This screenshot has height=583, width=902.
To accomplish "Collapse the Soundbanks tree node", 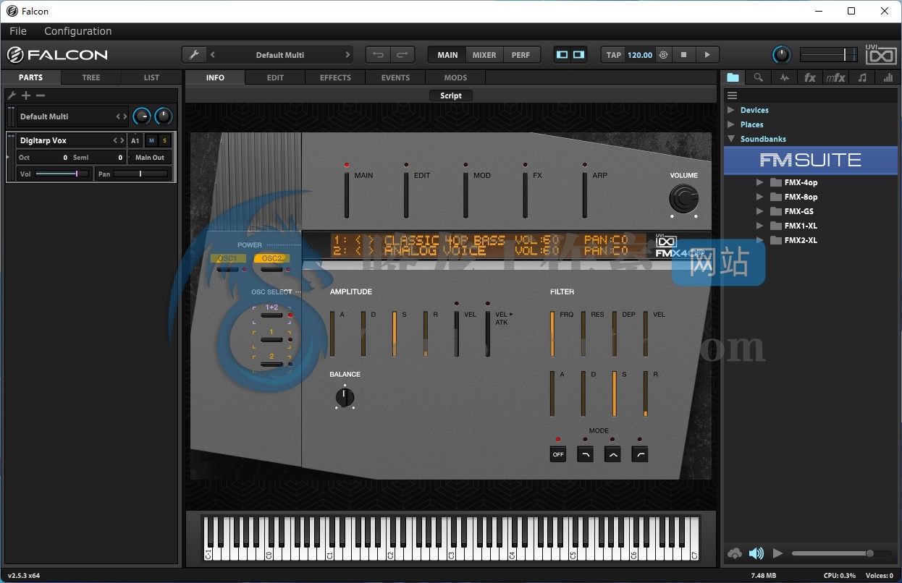I will pyautogui.click(x=730, y=139).
